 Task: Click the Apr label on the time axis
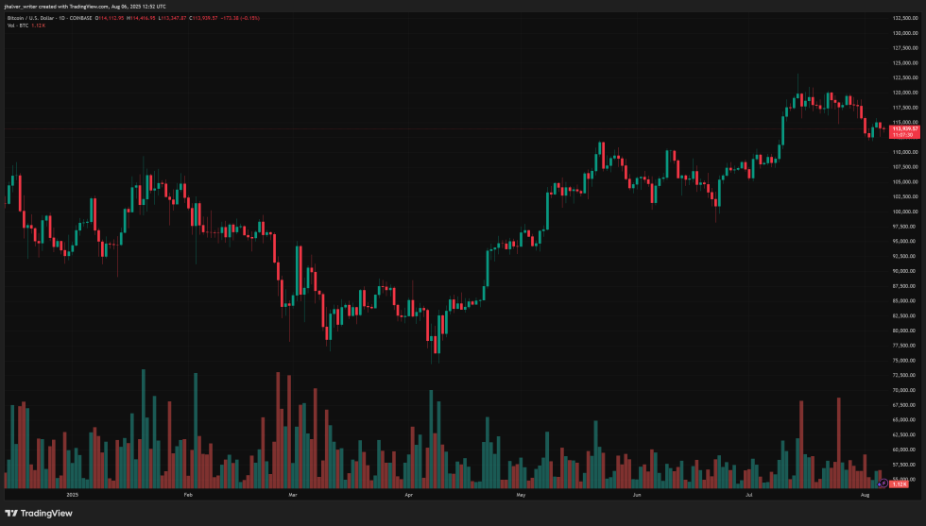coord(408,494)
